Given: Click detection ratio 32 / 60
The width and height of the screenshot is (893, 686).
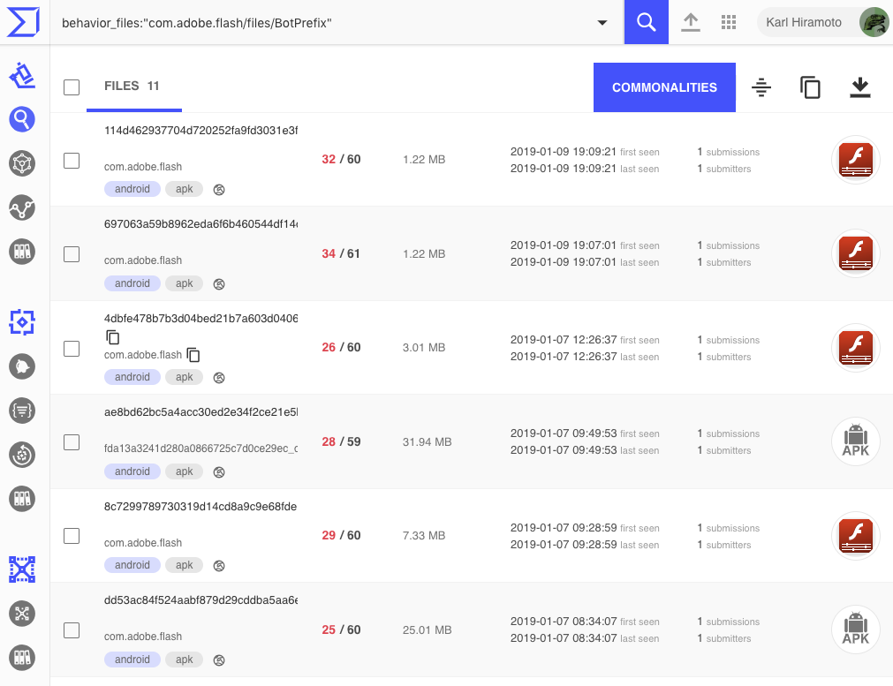Looking at the screenshot, I should tap(341, 160).
